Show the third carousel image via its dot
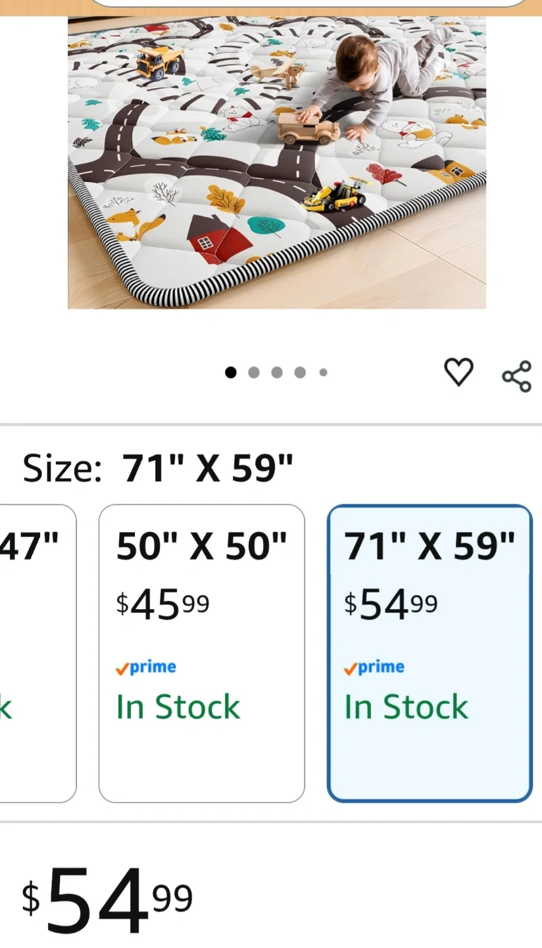The image size is (542, 948). 277,373
